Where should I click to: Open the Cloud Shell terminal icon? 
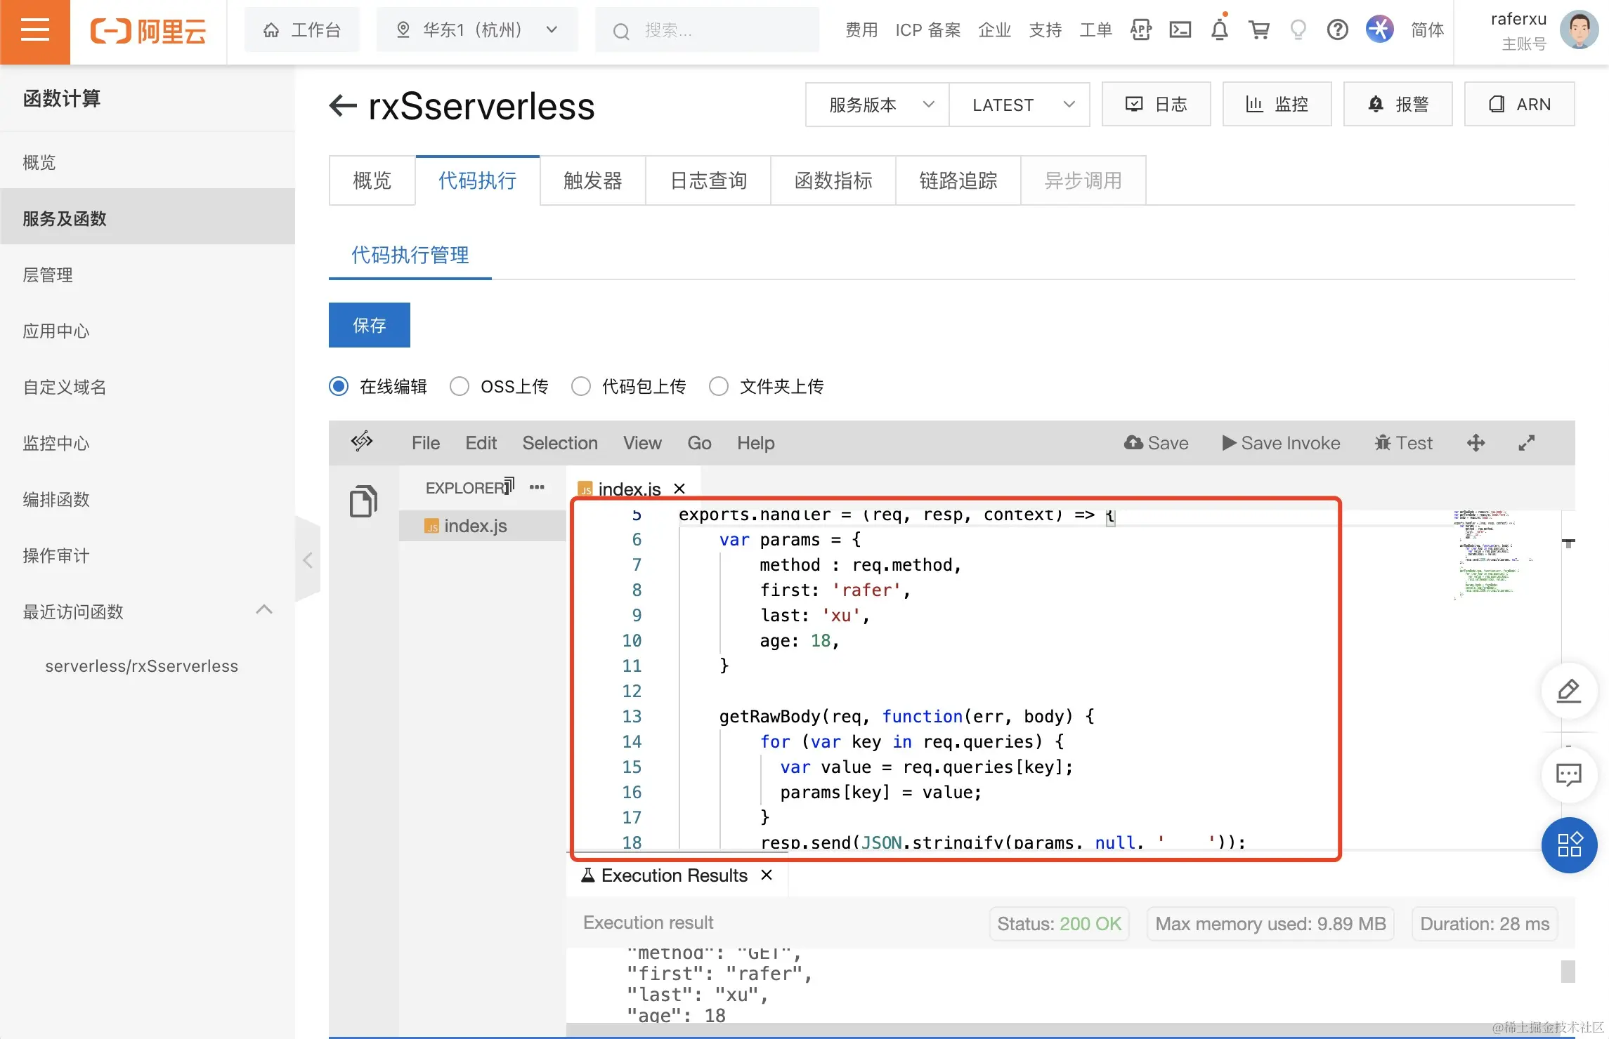click(x=1180, y=29)
